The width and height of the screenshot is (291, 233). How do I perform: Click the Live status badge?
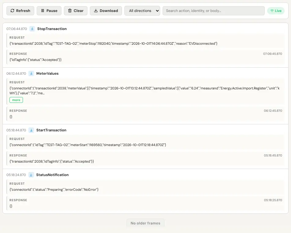(x=276, y=11)
